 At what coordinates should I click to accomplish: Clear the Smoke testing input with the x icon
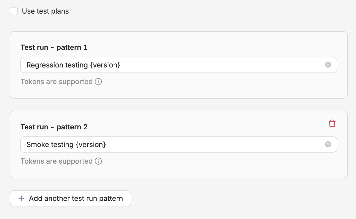pyautogui.click(x=328, y=144)
